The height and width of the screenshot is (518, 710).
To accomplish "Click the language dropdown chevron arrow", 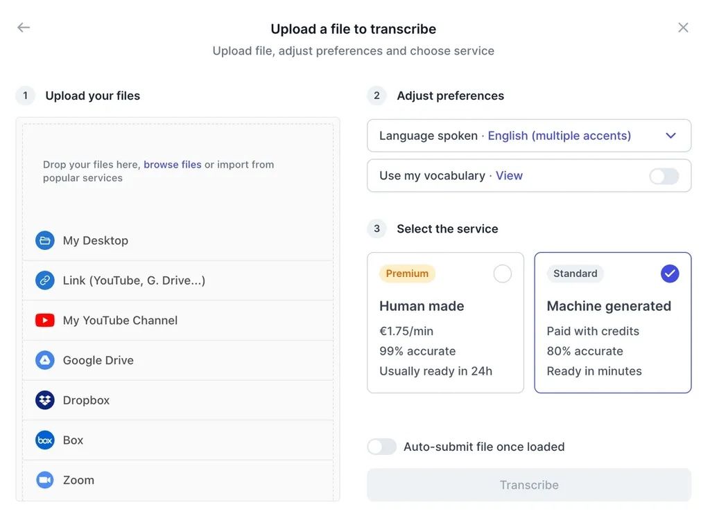I will [670, 135].
